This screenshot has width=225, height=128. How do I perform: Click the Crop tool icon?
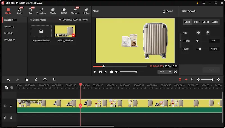point(54,80)
